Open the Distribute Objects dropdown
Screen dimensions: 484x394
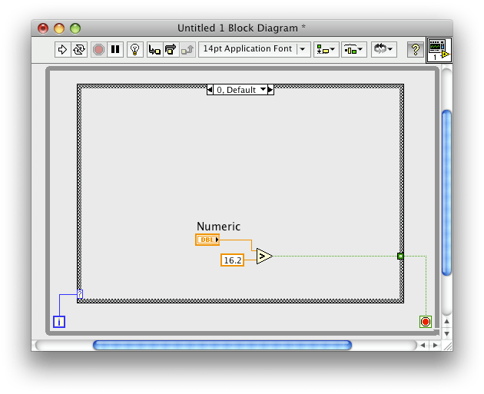click(353, 49)
